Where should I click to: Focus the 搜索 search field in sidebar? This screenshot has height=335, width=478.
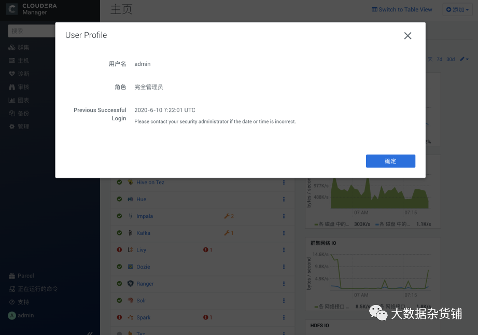tap(32, 31)
